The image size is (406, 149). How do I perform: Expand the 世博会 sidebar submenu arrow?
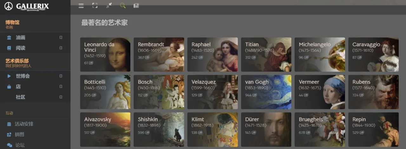point(61,76)
